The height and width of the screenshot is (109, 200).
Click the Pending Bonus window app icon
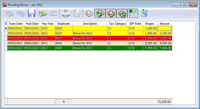pos(5,5)
